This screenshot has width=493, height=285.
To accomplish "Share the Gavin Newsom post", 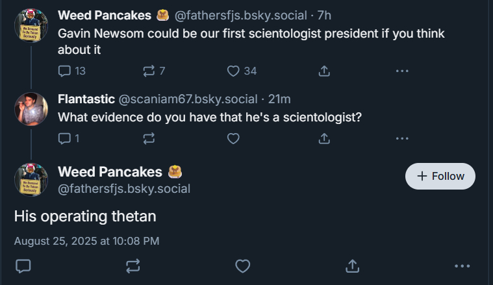I will tap(324, 71).
